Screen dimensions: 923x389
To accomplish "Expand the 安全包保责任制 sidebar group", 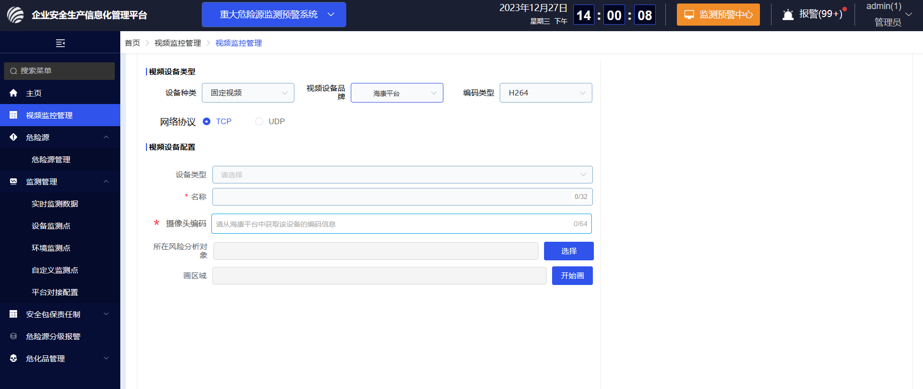I will [106, 314].
